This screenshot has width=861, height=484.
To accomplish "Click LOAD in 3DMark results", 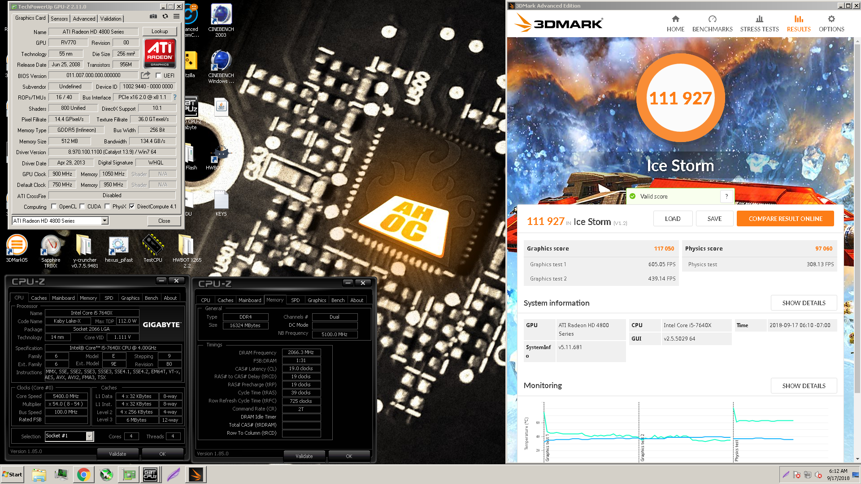I will coord(673,219).
